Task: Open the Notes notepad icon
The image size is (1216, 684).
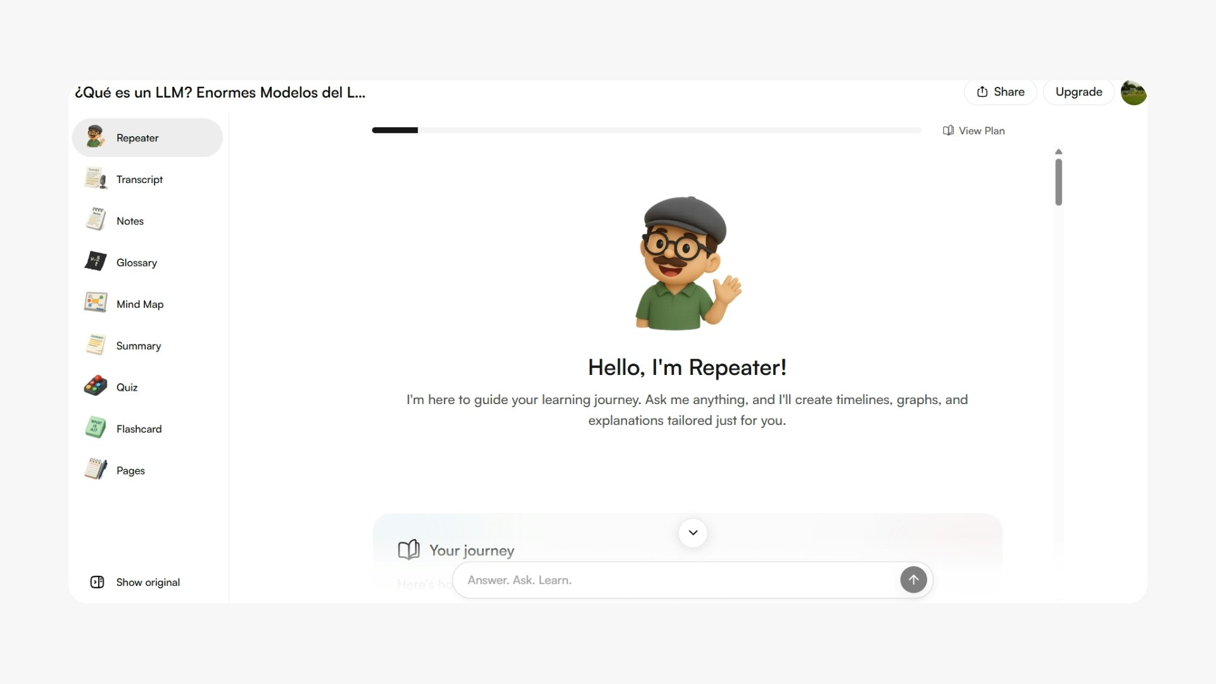Action: click(96, 220)
